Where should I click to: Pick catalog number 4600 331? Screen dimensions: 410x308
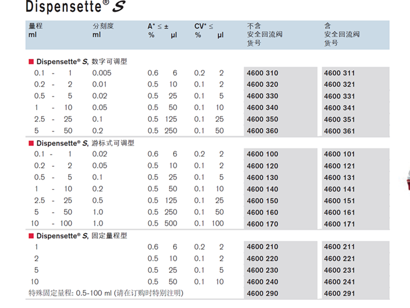[340, 96]
